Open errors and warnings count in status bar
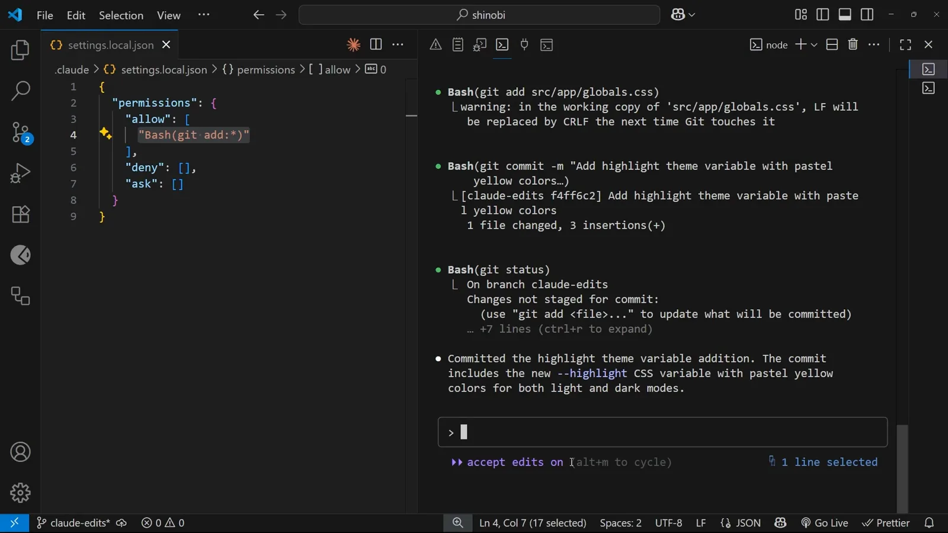948x533 pixels. coord(163,524)
